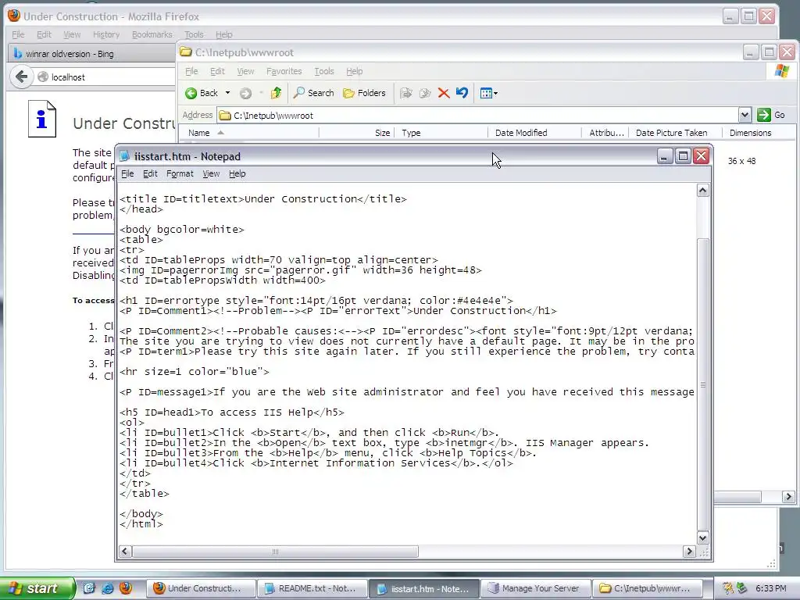Screen dimensions: 800x600
Task: Select the winrar oldversion - Bing tab
Action: point(92,54)
